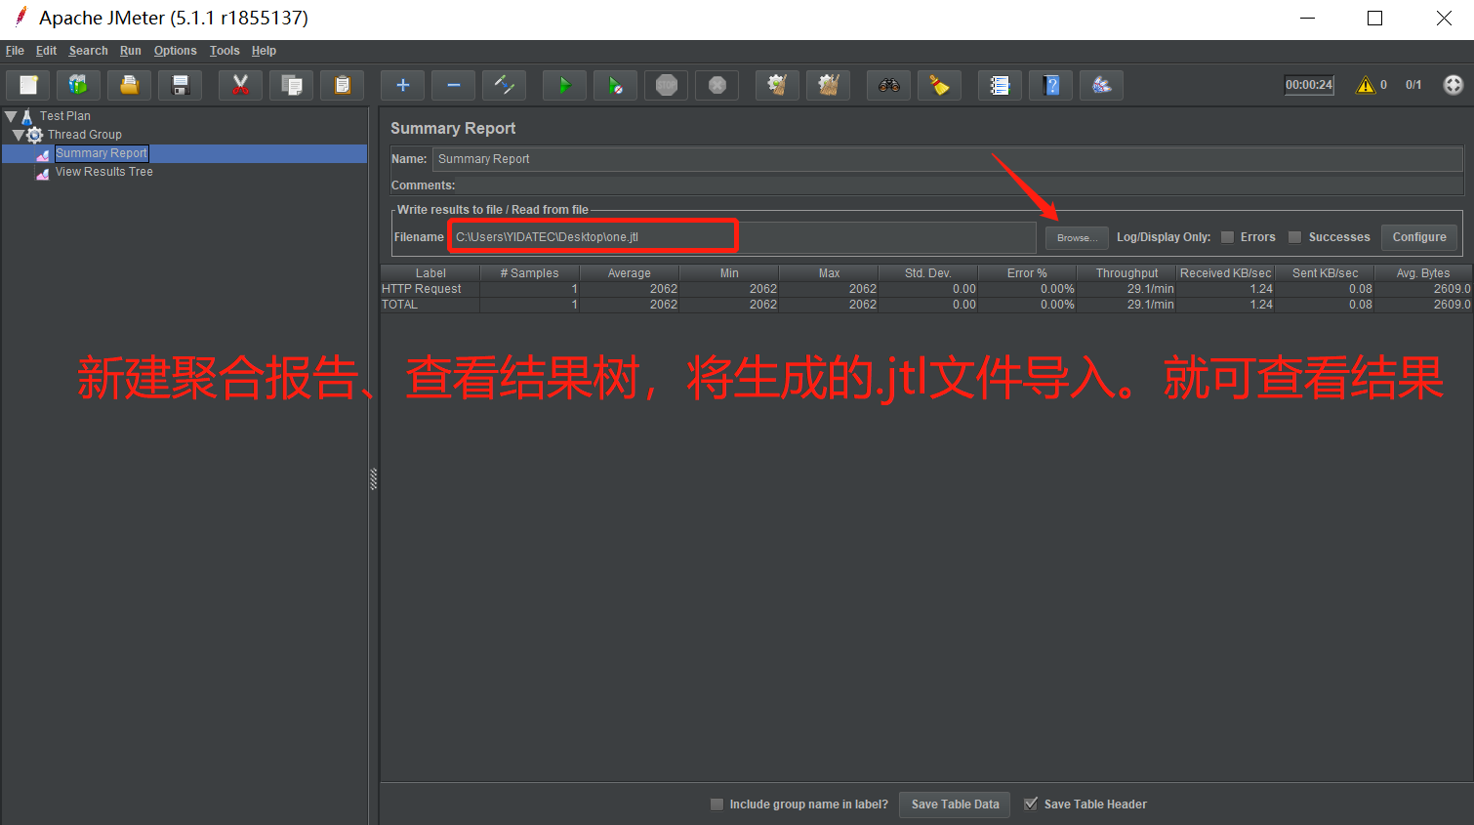The height and width of the screenshot is (825, 1474).
Task: Open Help with the question mark icon
Action: 1050,85
